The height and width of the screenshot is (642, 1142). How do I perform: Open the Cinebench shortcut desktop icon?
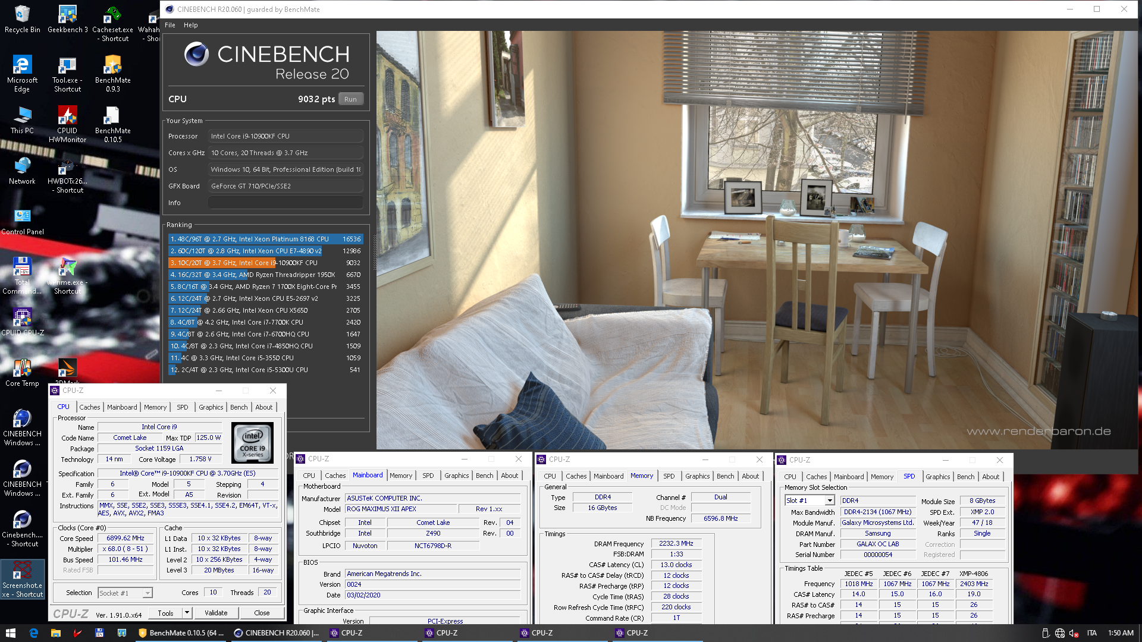point(22,528)
